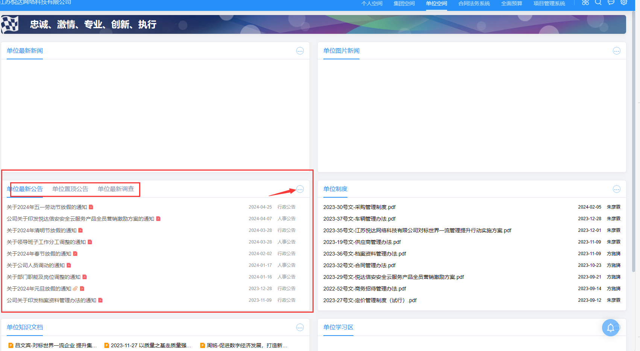Click the floating notification bell
This screenshot has width=640, height=351.
pyautogui.click(x=610, y=328)
